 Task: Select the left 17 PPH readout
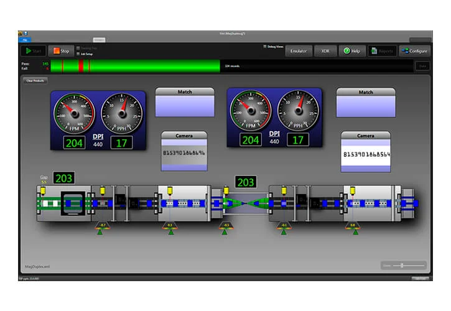click(121, 142)
